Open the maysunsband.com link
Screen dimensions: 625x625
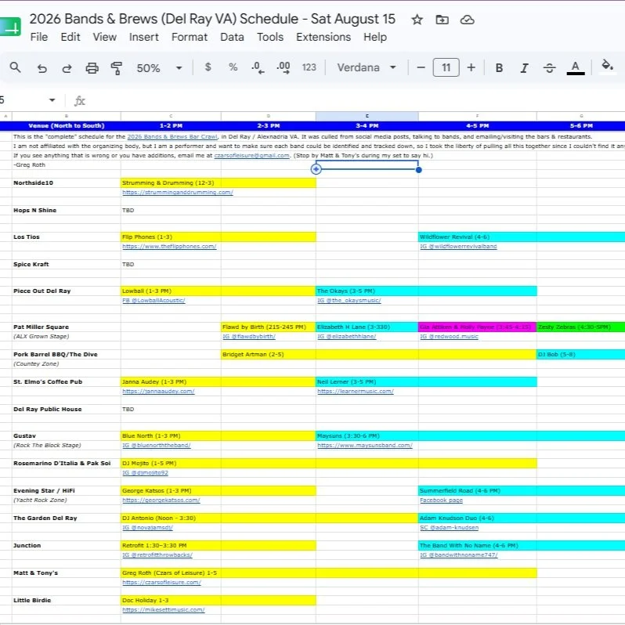[x=365, y=445]
